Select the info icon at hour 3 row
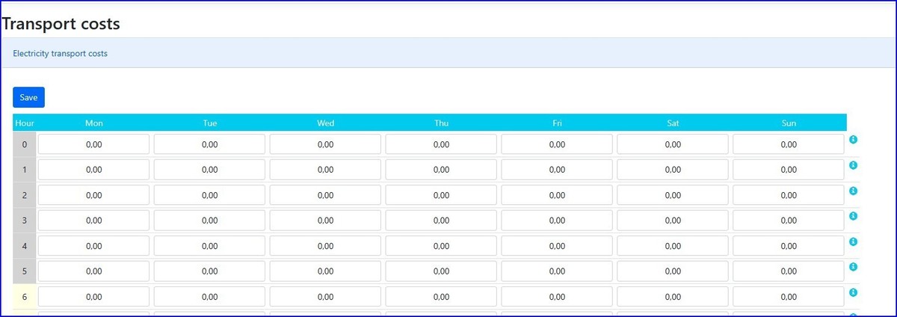The height and width of the screenshot is (317, 897). pyautogui.click(x=853, y=216)
